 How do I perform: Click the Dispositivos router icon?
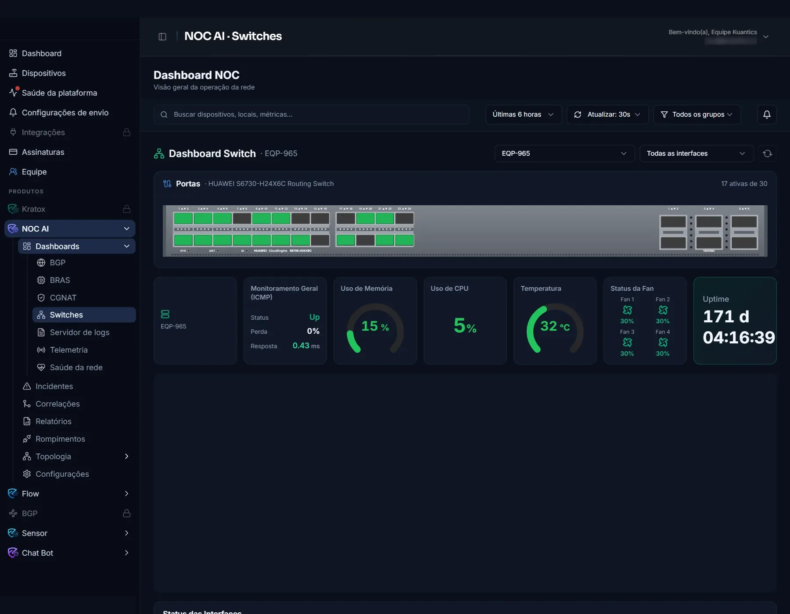point(13,73)
